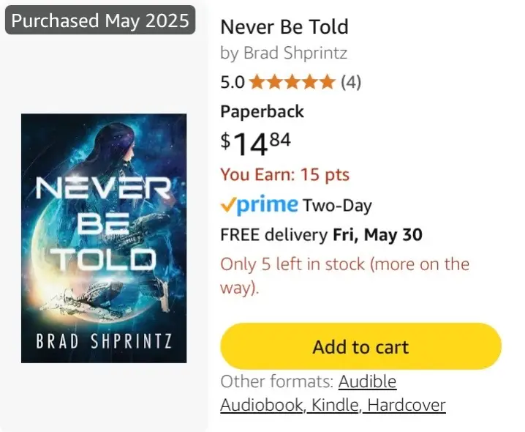Click the five-star rating icons
Viewport: 525px width, 432px height.
pos(292,82)
